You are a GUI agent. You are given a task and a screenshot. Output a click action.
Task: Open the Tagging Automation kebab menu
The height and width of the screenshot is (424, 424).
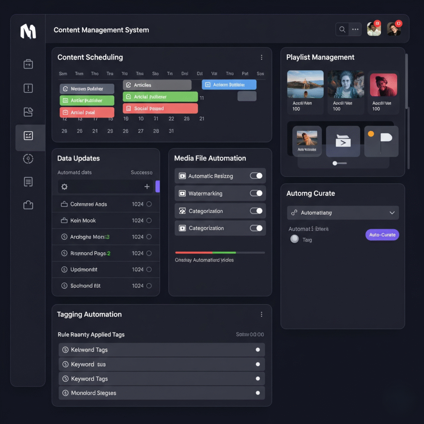tap(261, 315)
